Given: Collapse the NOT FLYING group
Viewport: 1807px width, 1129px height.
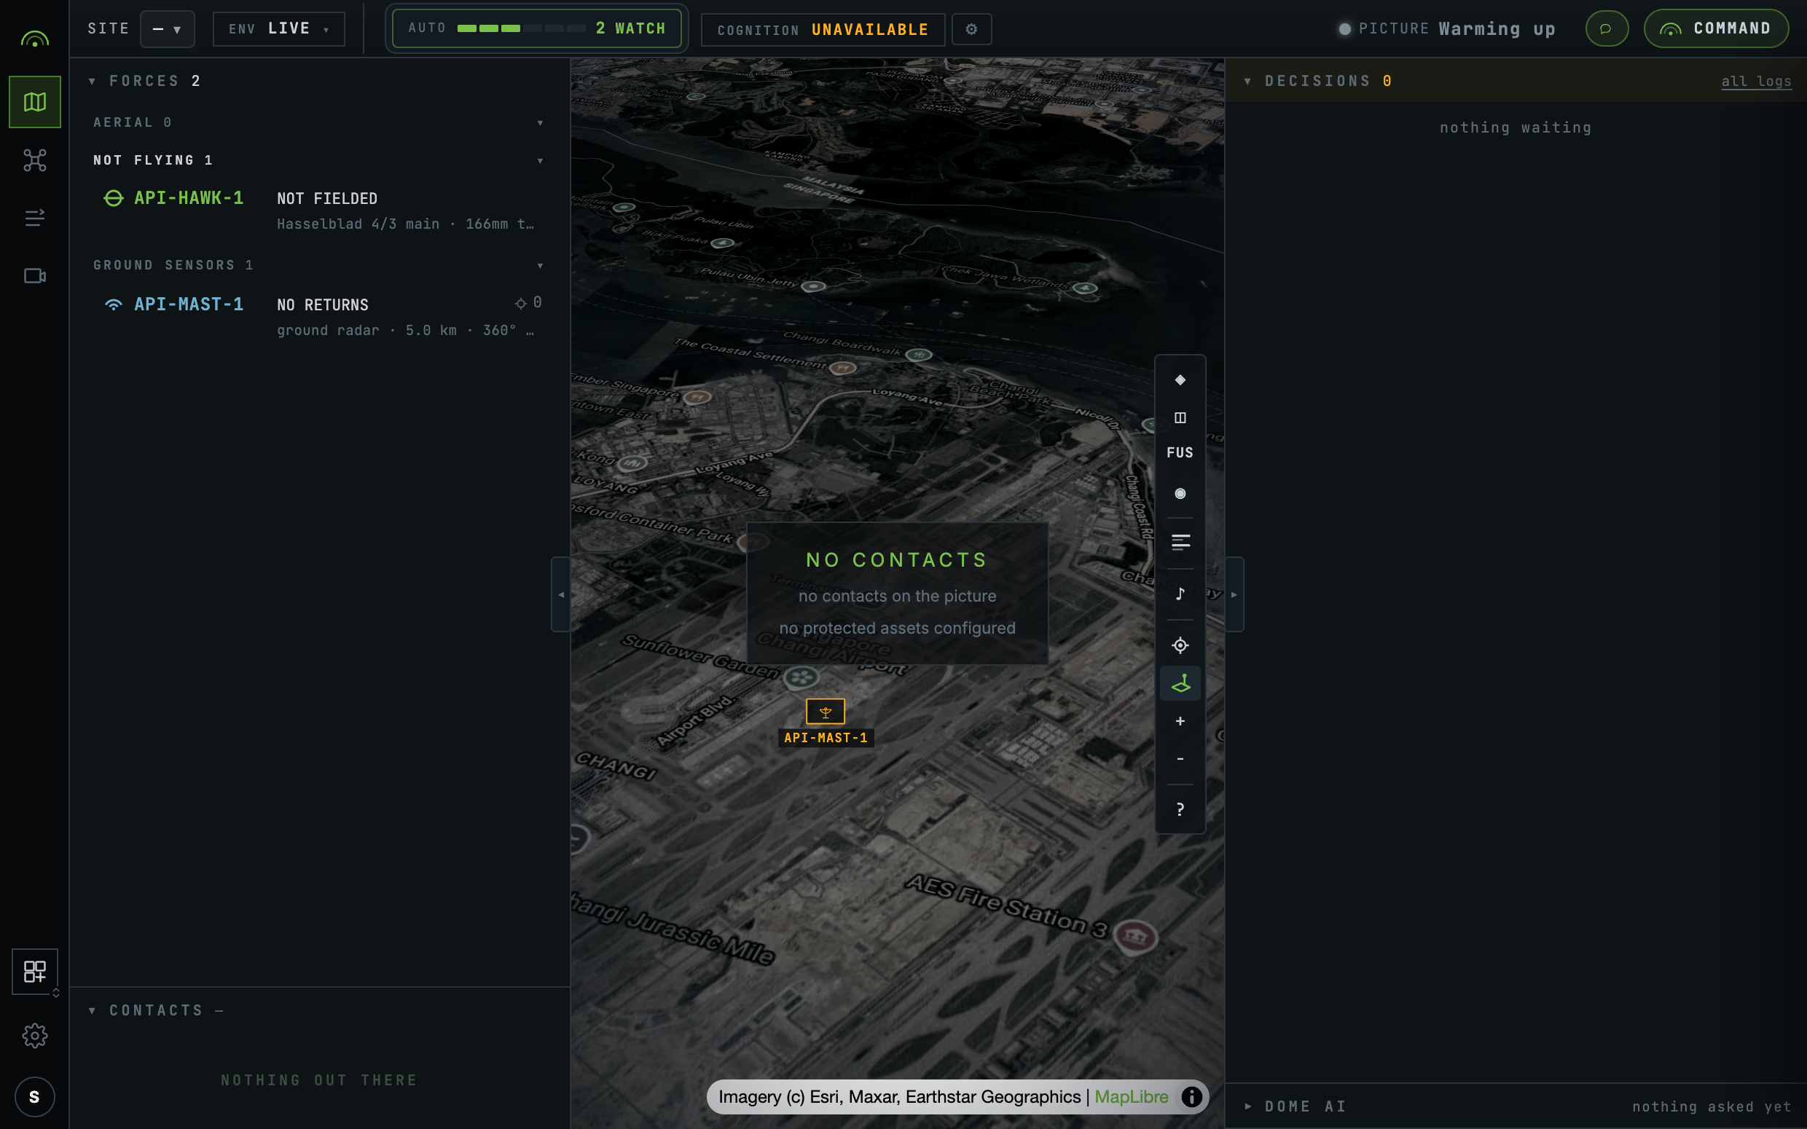Looking at the screenshot, I should pos(541,161).
